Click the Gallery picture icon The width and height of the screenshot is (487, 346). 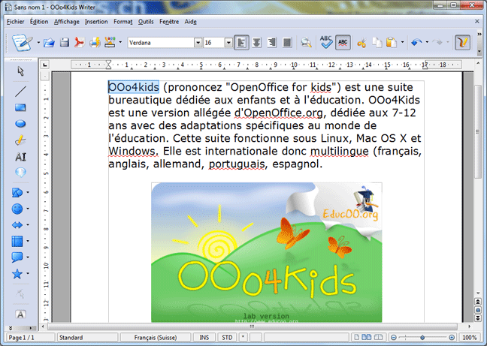110,42
